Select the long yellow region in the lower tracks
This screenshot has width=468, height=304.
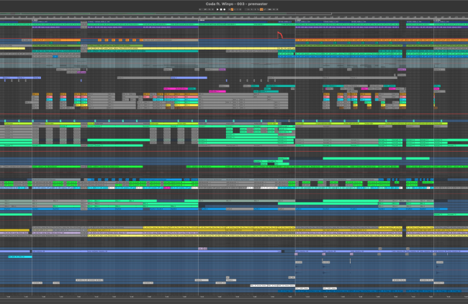pos(216,234)
